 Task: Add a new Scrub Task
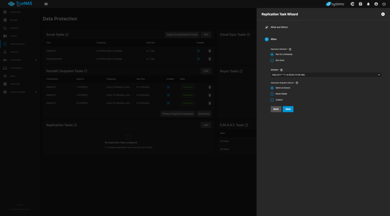click(206, 34)
